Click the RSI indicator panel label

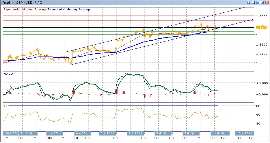pos(6,106)
